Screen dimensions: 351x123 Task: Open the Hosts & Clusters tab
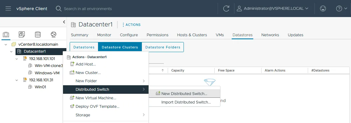[192, 35]
